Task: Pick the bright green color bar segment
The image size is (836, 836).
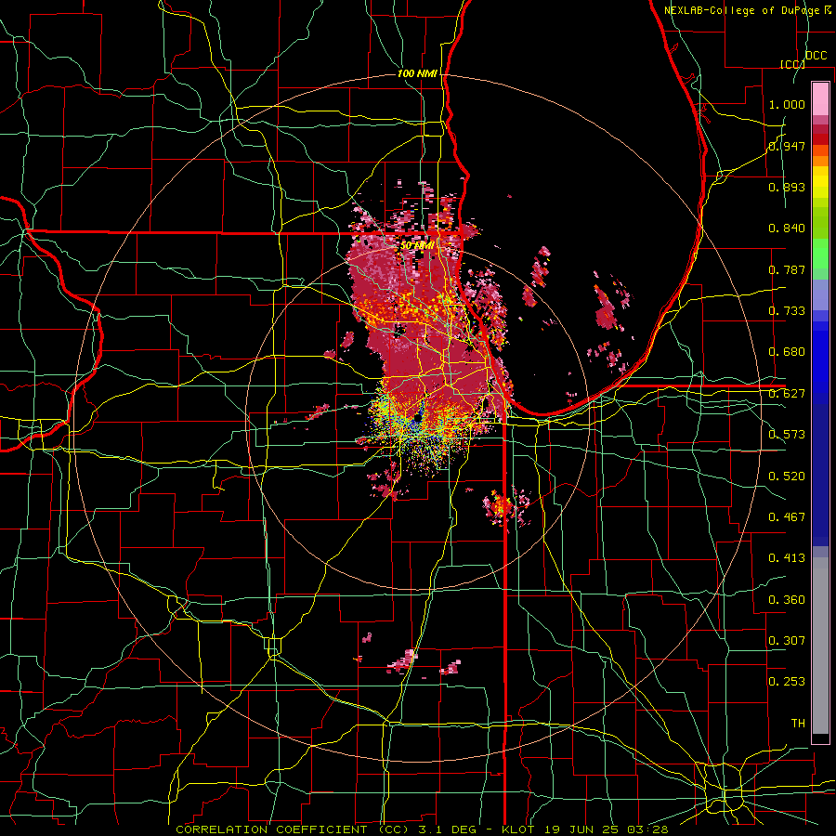Action: click(x=820, y=254)
